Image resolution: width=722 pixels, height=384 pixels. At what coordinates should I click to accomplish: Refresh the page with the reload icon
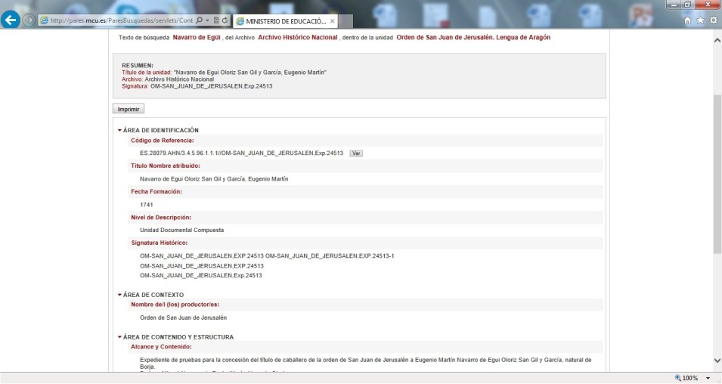pos(225,20)
